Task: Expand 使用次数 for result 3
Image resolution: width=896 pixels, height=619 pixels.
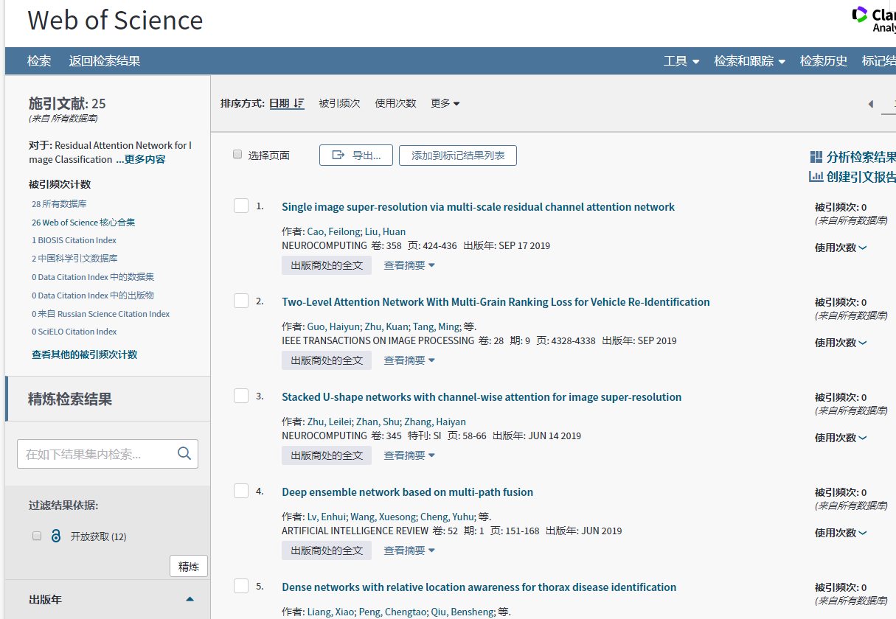Action: pyautogui.click(x=841, y=438)
